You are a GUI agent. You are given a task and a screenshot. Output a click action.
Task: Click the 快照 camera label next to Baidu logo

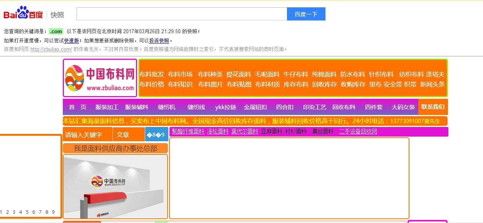[x=57, y=14]
